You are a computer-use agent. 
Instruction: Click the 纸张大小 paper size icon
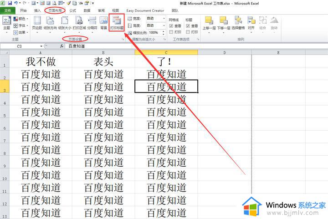(65, 20)
